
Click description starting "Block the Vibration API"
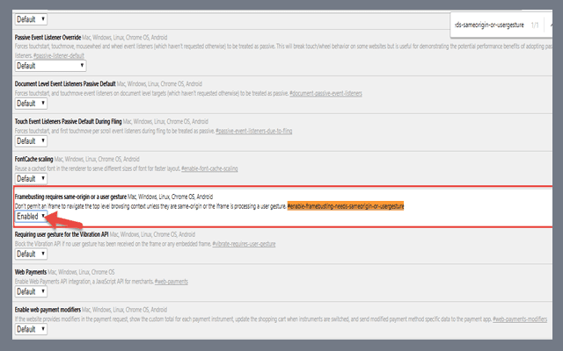pos(113,244)
